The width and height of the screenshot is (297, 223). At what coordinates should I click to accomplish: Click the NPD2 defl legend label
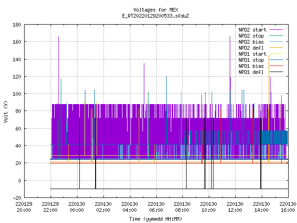(x=251, y=48)
